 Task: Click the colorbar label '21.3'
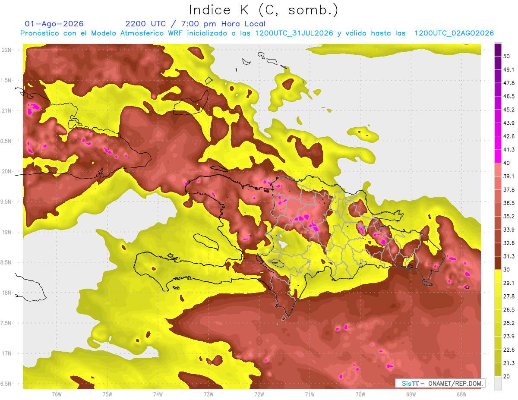509,363
